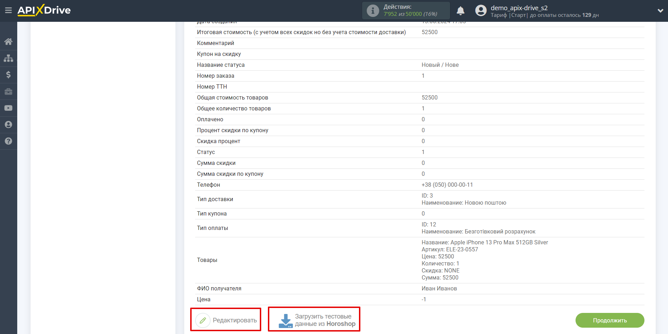Open the briefcase services icon
This screenshot has width=668, height=334.
(x=8, y=91)
